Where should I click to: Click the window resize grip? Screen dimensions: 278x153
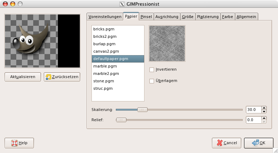click(275, 150)
